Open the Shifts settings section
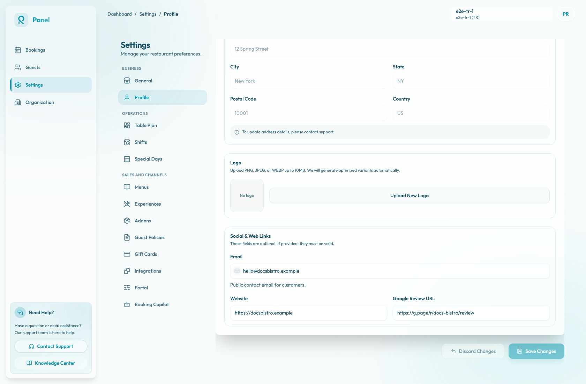This screenshot has width=586, height=384. pyautogui.click(x=163, y=142)
